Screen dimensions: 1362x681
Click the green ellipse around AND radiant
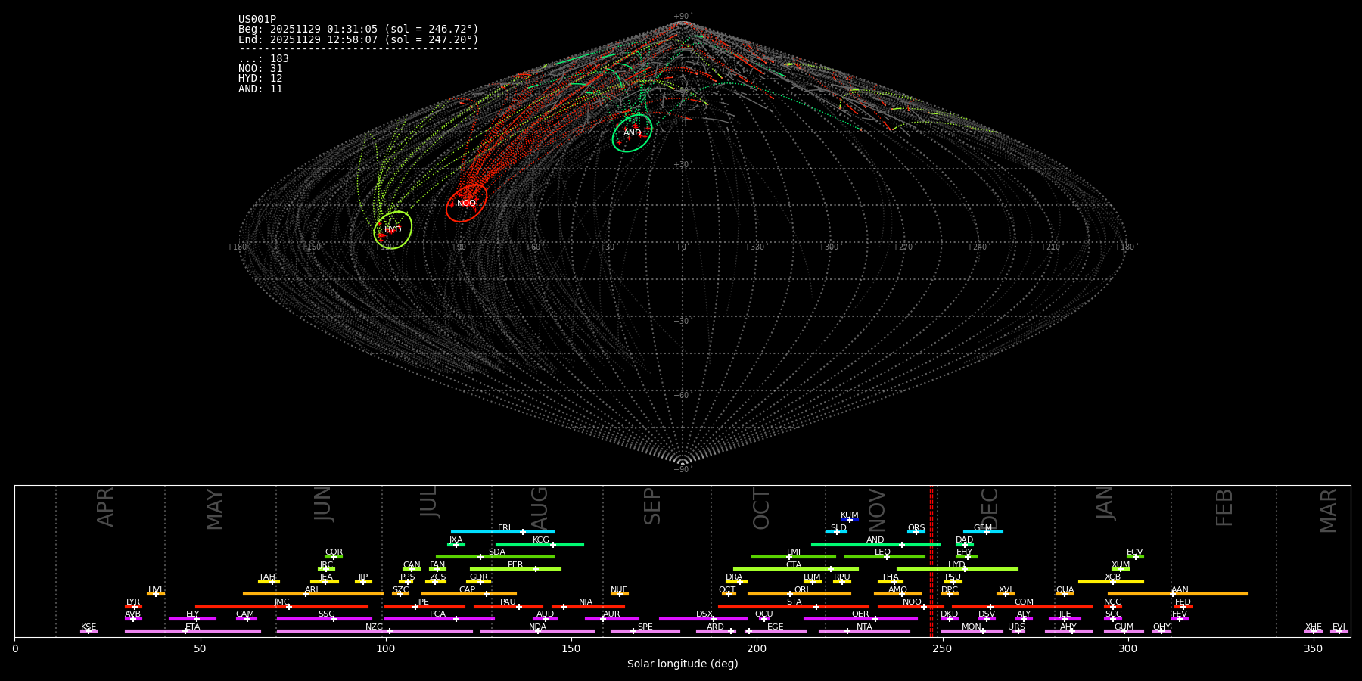633,133
